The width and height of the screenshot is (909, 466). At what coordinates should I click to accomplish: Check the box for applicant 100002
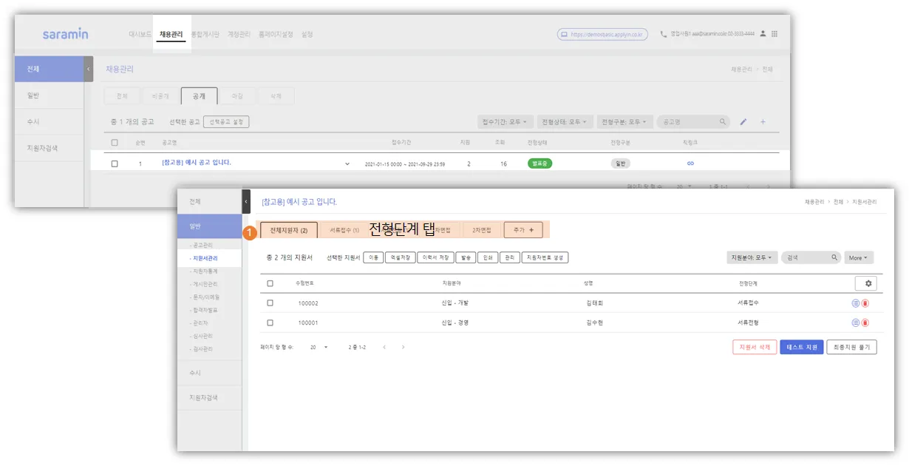[x=270, y=303]
